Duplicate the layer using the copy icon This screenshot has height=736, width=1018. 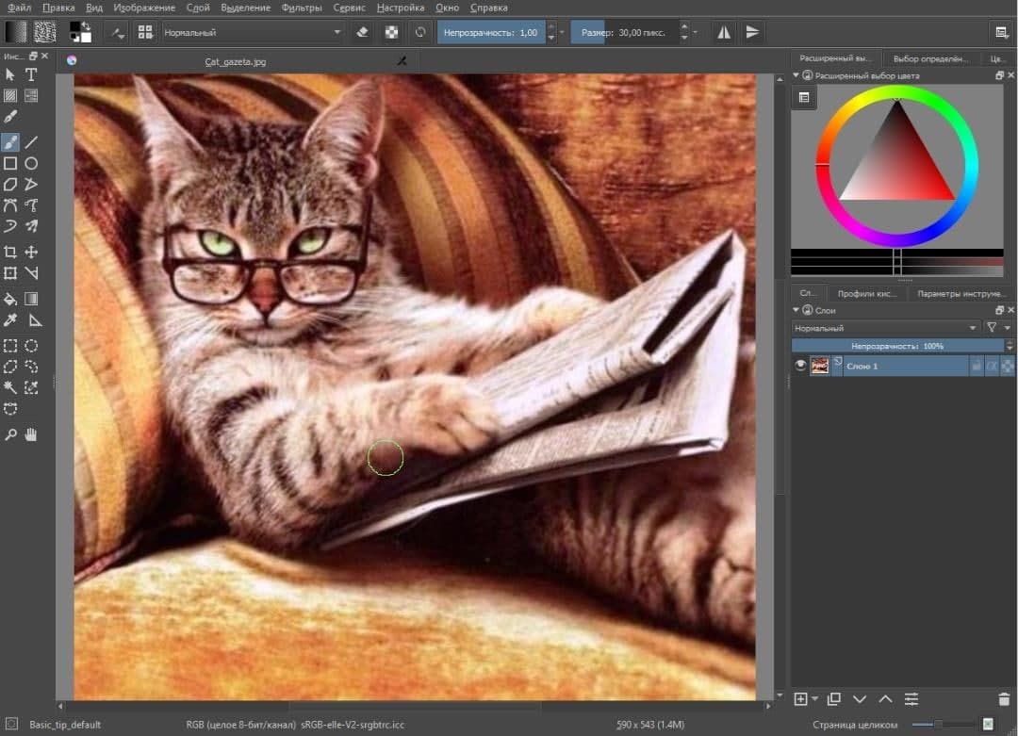click(x=833, y=699)
